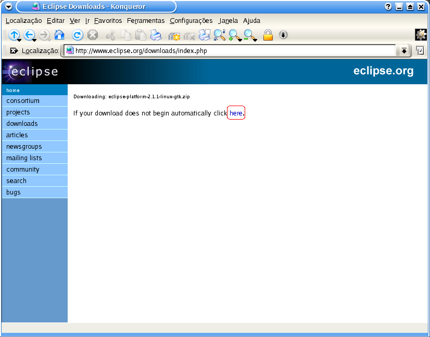Screen dimensions: 430x337
Task: Open the Editar menu
Action: [56, 21]
